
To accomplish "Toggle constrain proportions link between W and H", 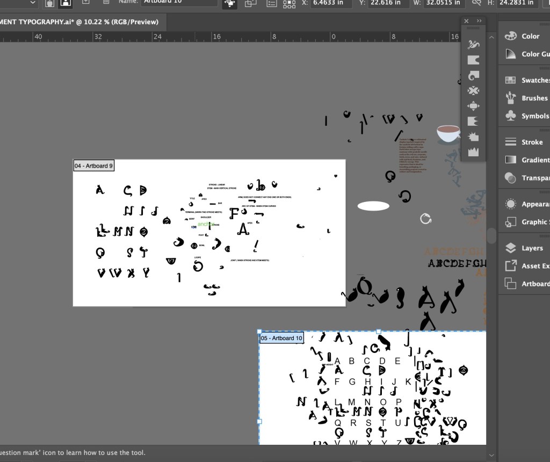I will click(476, 3).
